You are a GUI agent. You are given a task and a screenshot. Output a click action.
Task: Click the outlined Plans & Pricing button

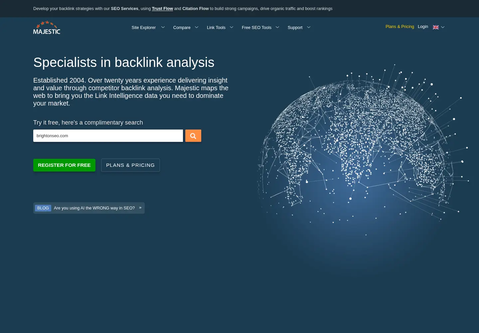point(130,165)
